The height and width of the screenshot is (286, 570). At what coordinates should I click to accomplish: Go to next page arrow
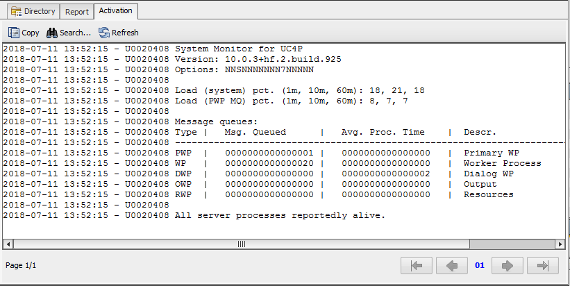click(507, 266)
